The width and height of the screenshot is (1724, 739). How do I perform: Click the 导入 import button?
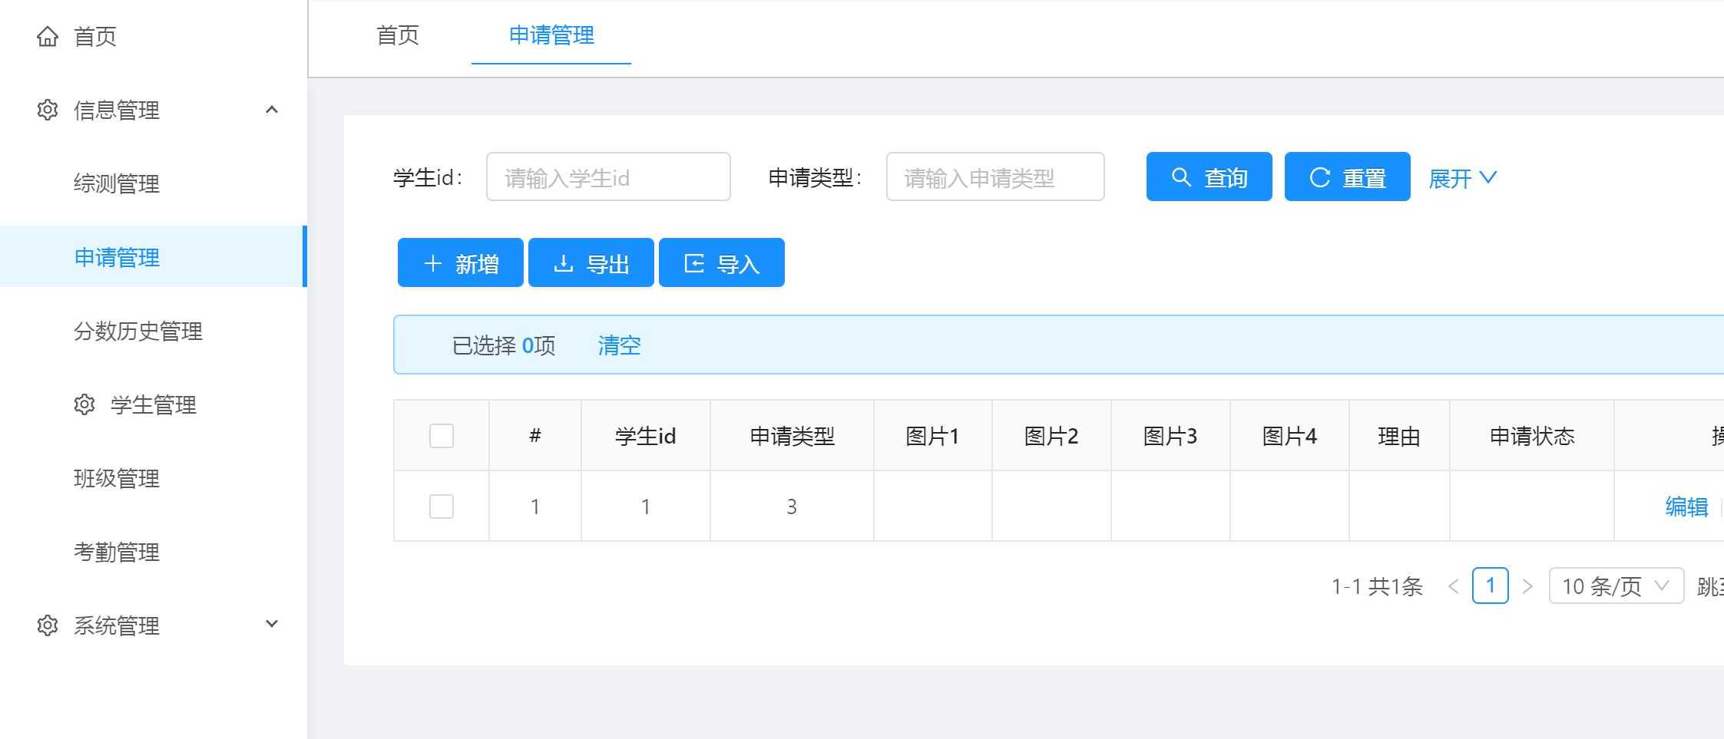click(x=722, y=262)
